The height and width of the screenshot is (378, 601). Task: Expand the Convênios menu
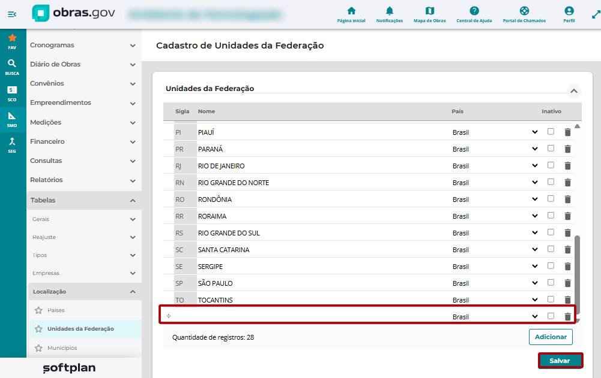pyautogui.click(x=133, y=84)
